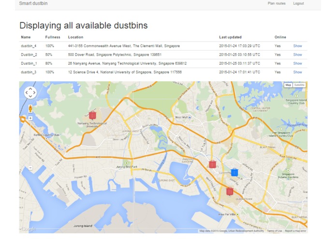Screen dimensions: 336x239
Task: Pick the Street View pegman icon
Action: click(30, 109)
